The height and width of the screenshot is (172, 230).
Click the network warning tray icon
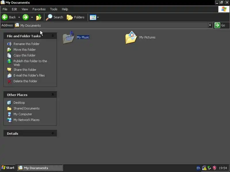click(204, 168)
